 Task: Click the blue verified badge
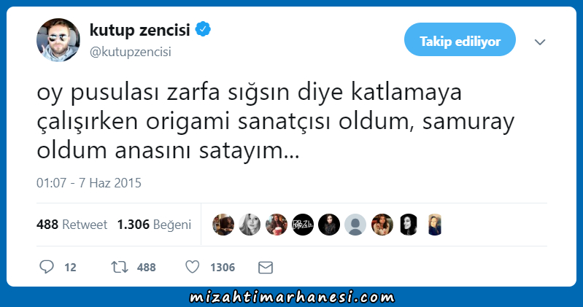tap(203, 29)
